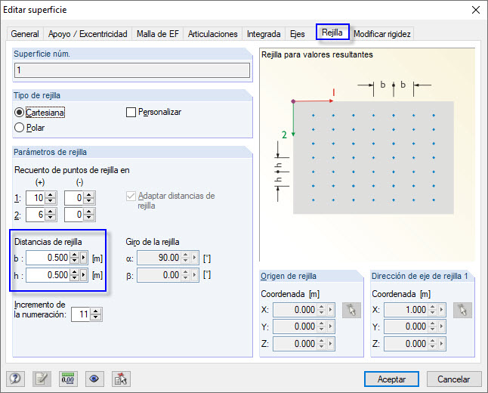Viewport: 488px width, 393px height.
Task: Click the pick surface graphically icon
Action: (121, 379)
